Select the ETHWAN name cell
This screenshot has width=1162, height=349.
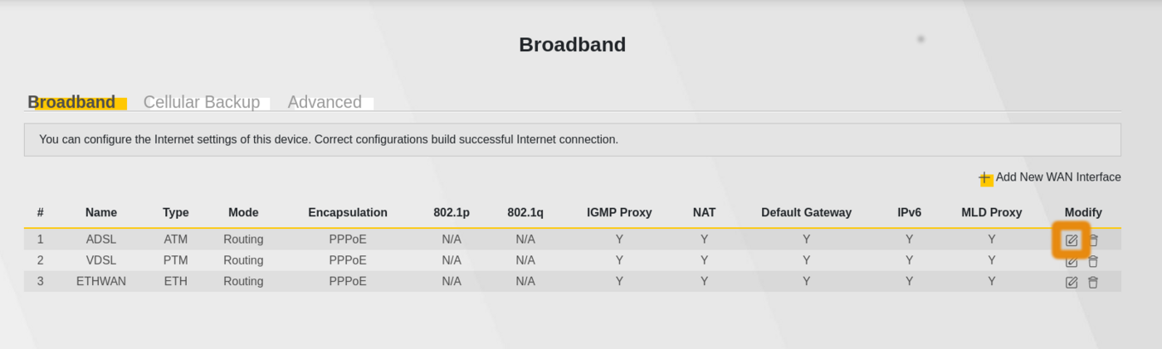click(100, 281)
